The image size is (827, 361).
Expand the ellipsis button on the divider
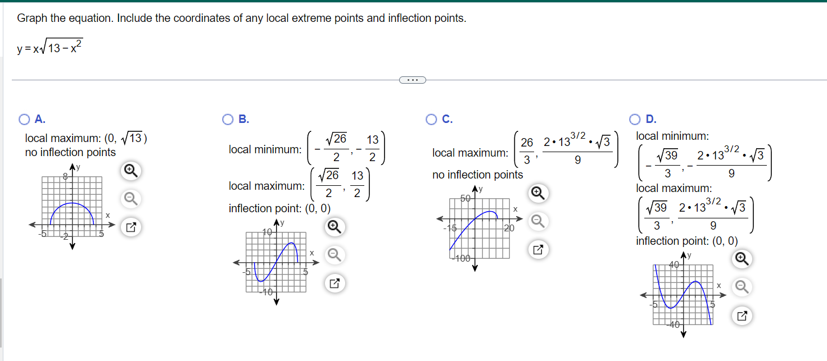pos(413,79)
